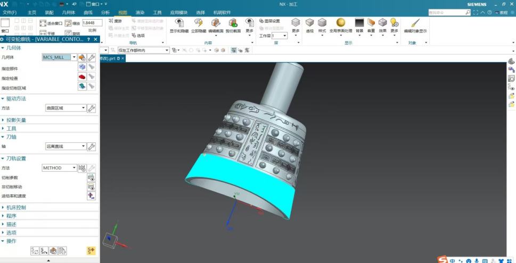Viewport: 516px width, 263px height.
Task: Expand the Projection Vector section
Action: pyautogui.click(x=16, y=120)
